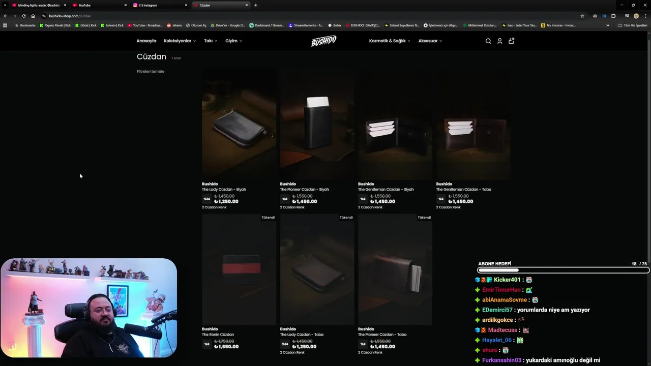Open the Gözat Kick bookmark
Image resolution: width=651 pixels, height=366 pixels.
pyautogui.click(x=85, y=25)
